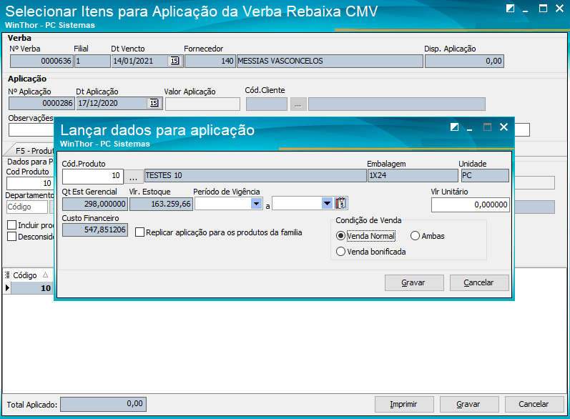This screenshot has height=419, width=570.
Task: Open calendar icon beside Dt Aplicação date
Action: 154,103
